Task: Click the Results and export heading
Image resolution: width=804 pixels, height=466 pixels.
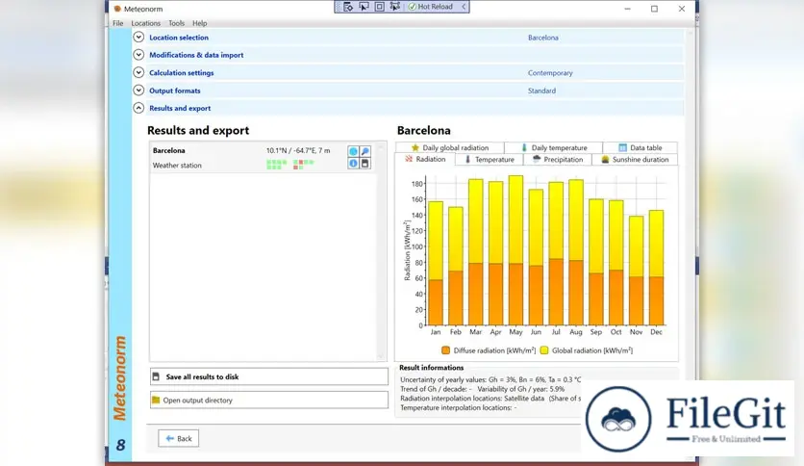Action: [x=198, y=130]
